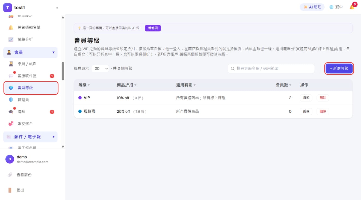The height and width of the screenshot is (200, 361).
Task: Collapse the sidebar with the double chevron
Action: click(x=57, y=8)
